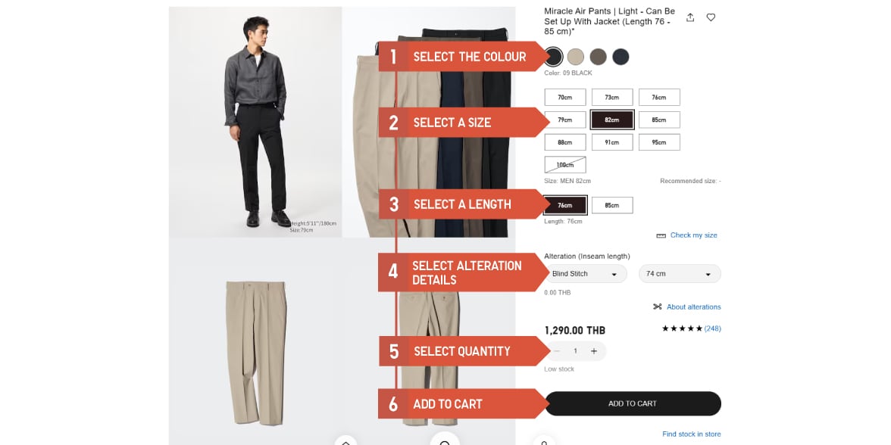
Task: Click the ruler icon next to Check my size
Action: coord(661,235)
